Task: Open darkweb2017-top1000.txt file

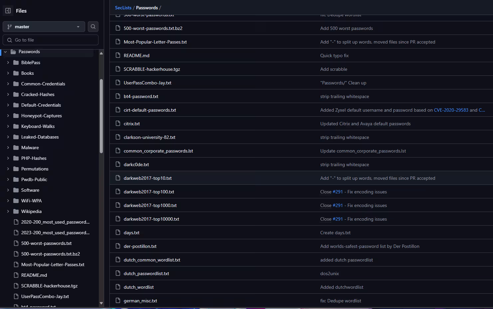Action: tap(150, 205)
